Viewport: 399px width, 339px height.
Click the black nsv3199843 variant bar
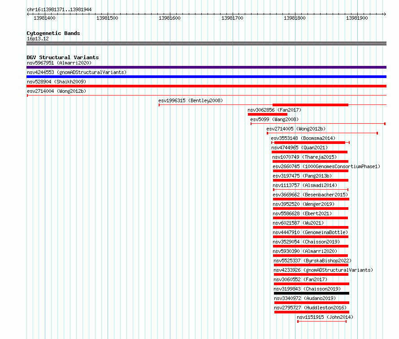tap(312, 293)
